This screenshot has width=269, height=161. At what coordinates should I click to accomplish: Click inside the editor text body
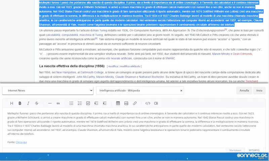(133, 124)
